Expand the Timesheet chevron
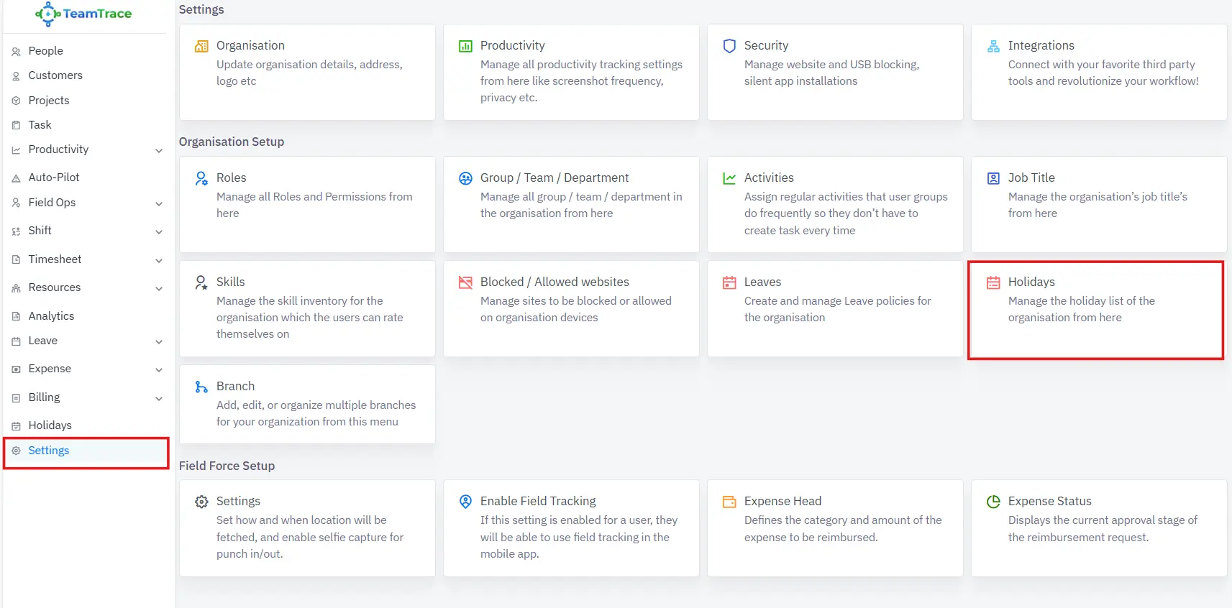Viewport: 1232px width, 608px height. 159,260
